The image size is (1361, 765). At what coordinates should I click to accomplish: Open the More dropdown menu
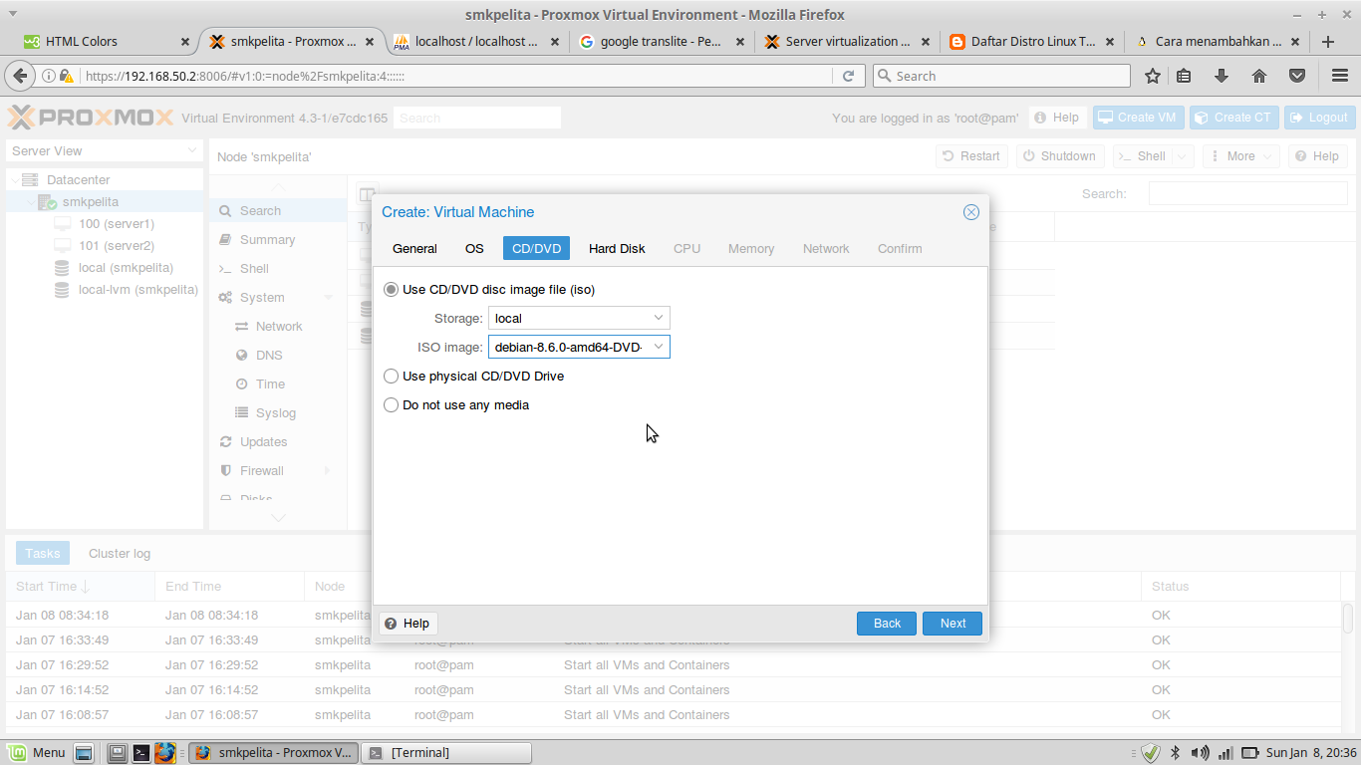(1241, 156)
